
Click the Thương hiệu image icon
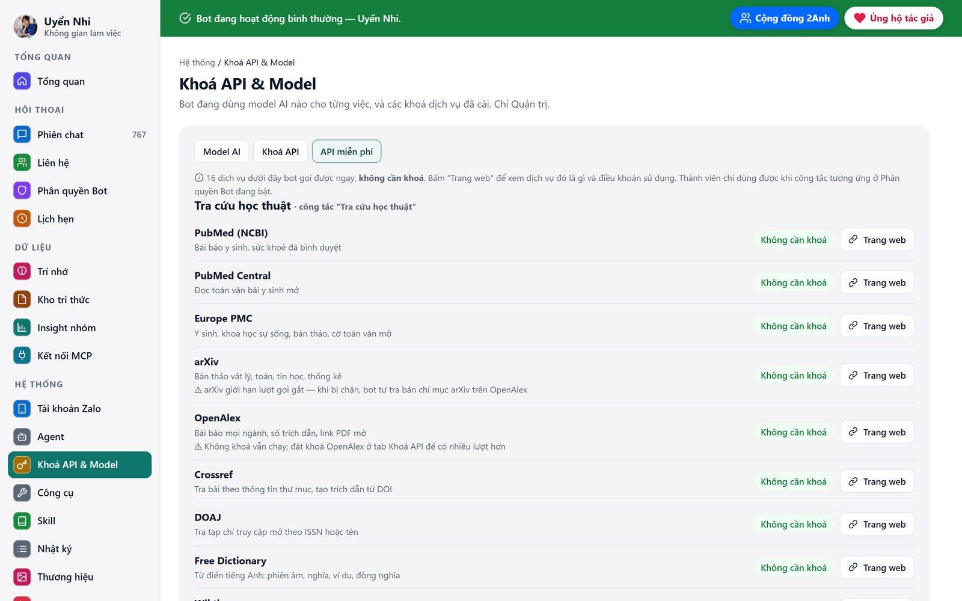[22, 577]
